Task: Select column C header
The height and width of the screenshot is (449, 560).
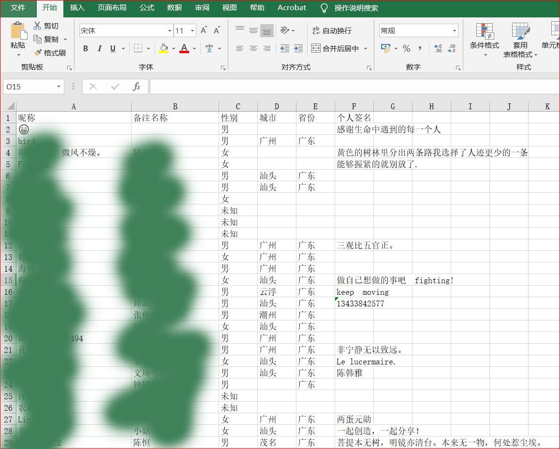Action: [x=238, y=106]
